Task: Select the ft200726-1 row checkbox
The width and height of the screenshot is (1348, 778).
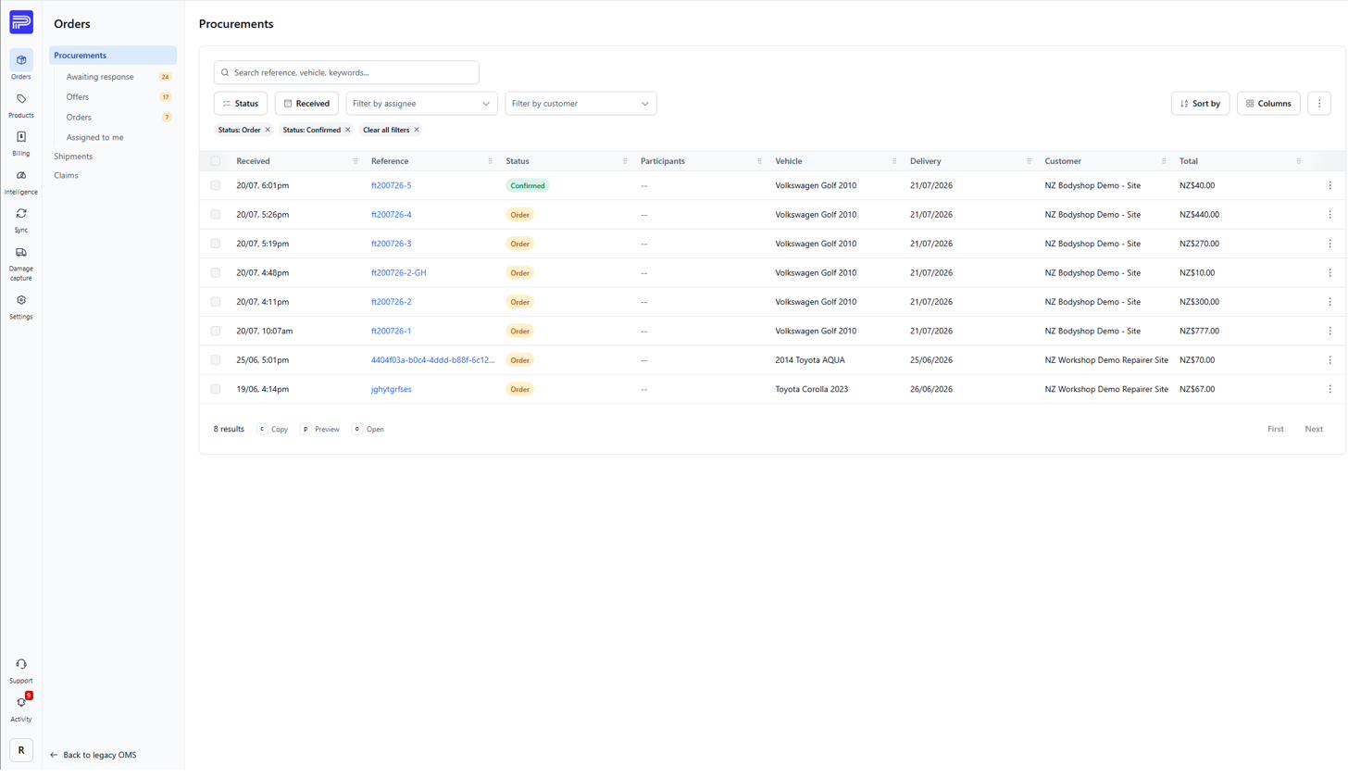Action: [216, 331]
